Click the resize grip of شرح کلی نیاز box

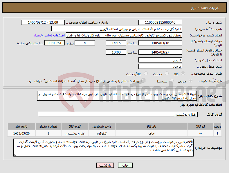pos(39,99)
